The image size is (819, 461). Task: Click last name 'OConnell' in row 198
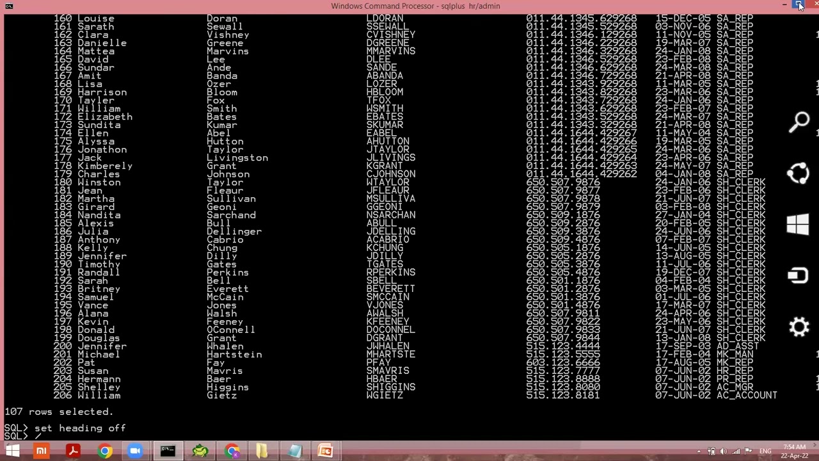(231, 330)
